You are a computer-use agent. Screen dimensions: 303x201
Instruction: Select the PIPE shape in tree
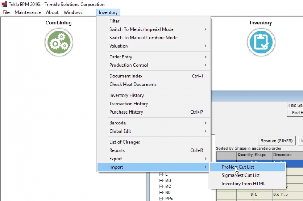click(169, 199)
